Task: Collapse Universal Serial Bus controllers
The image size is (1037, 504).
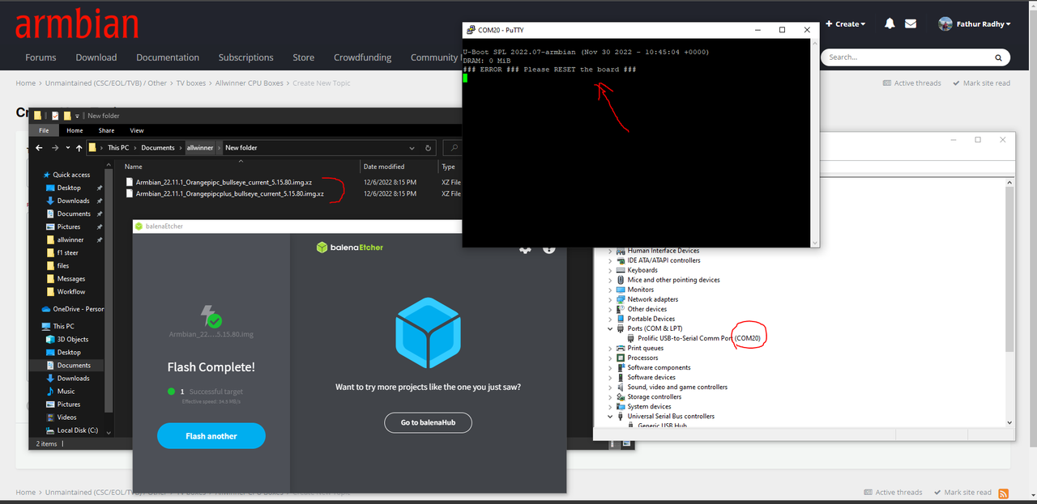Action: coord(611,417)
